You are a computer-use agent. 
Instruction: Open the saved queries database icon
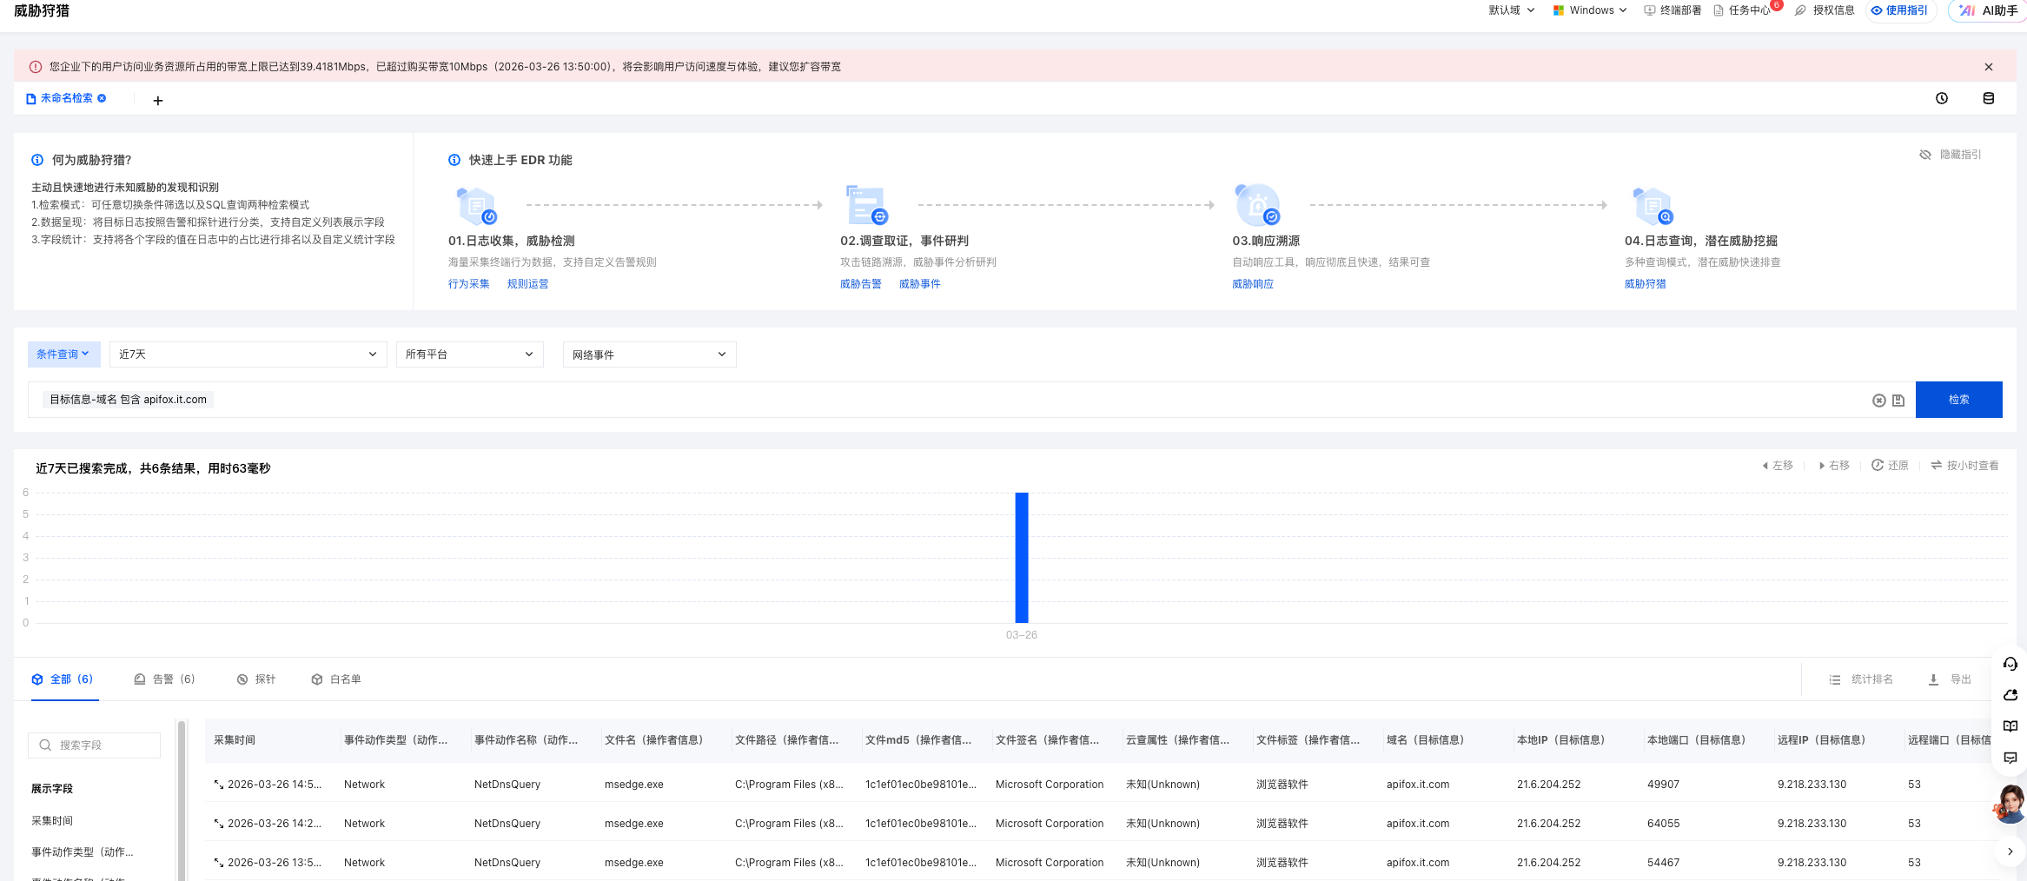1988,99
